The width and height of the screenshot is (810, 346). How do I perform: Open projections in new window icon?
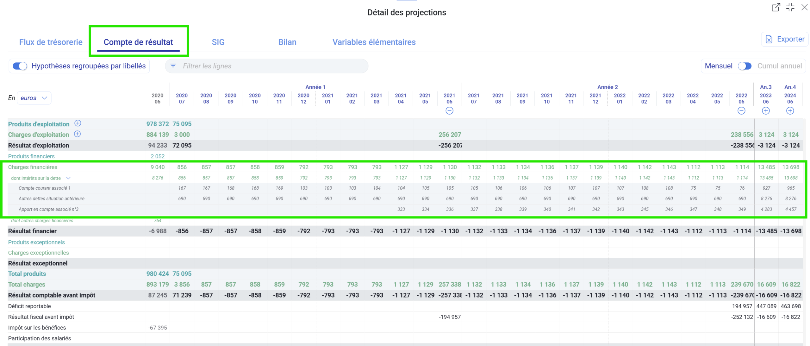tap(776, 7)
